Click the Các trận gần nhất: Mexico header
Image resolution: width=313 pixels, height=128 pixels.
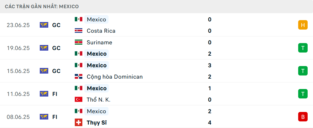[x=42, y=7]
